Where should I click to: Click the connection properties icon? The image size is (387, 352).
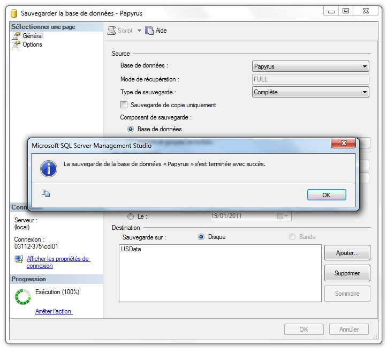click(19, 259)
